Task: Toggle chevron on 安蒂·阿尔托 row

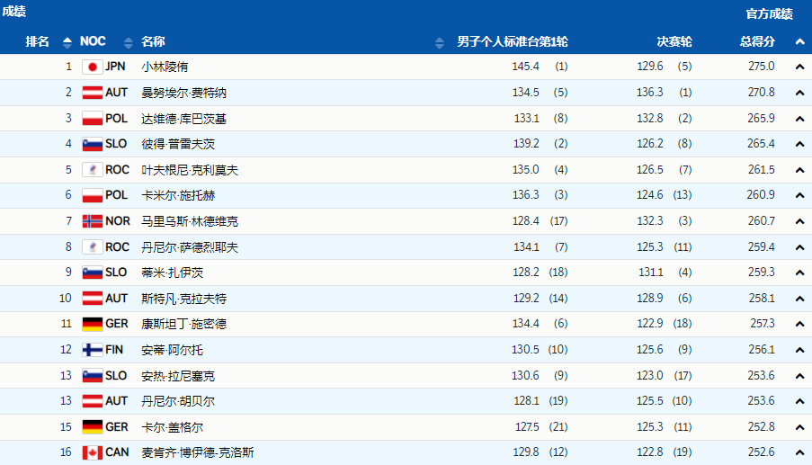Action: coord(799,350)
